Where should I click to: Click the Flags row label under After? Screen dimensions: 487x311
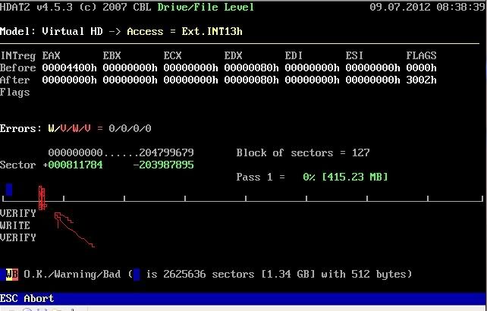(x=15, y=93)
